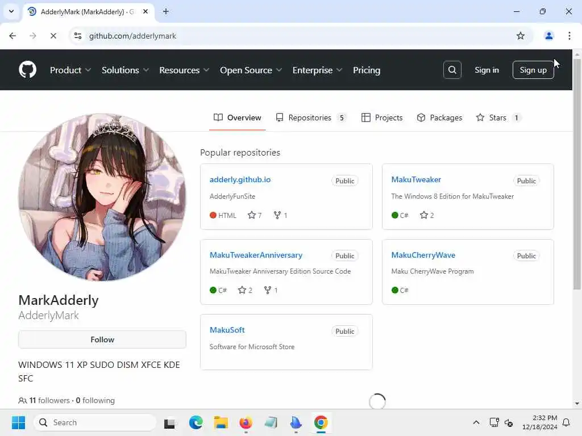The width and height of the screenshot is (582, 436).
Task: Open Task View on taskbar
Action: [x=171, y=422]
